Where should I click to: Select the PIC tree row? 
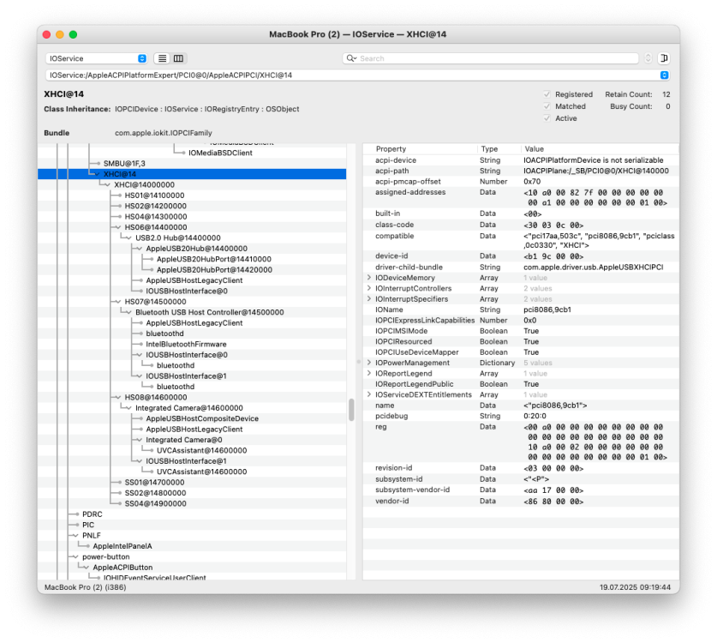tap(192, 525)
